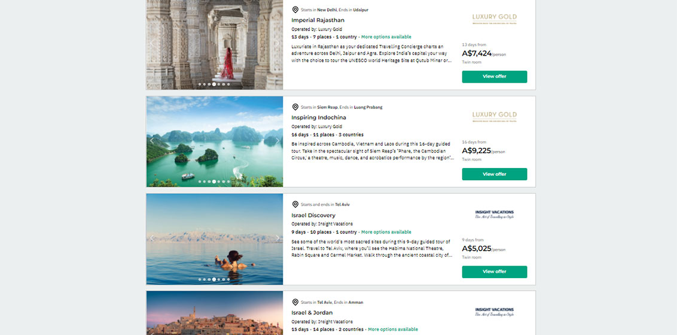This screenshot has height=335, width=677.
Task: Select first carousel dot on Israel Discovery image
Action: (200, 279)
